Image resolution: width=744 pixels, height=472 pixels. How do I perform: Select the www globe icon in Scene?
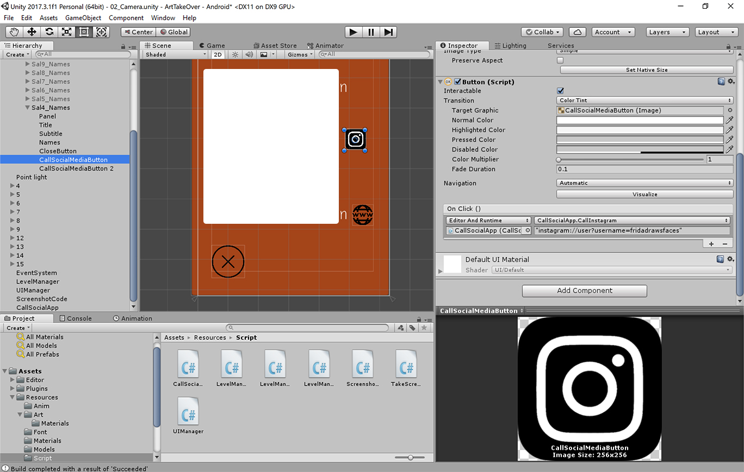click(x=363, y=215)
